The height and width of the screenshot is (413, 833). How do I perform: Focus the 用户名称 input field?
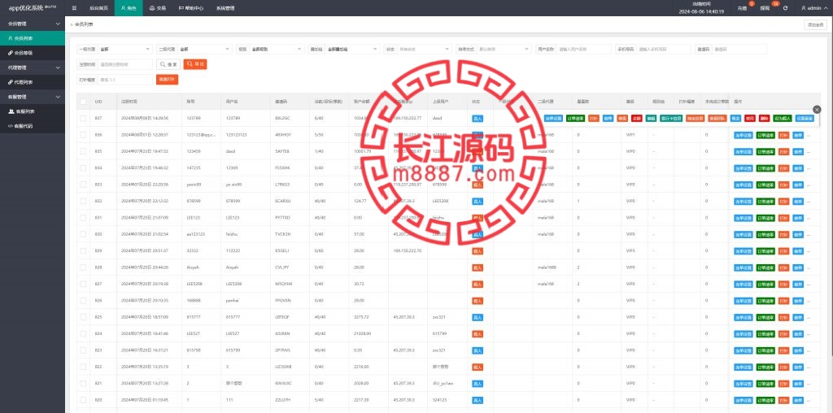click(583, 49)
